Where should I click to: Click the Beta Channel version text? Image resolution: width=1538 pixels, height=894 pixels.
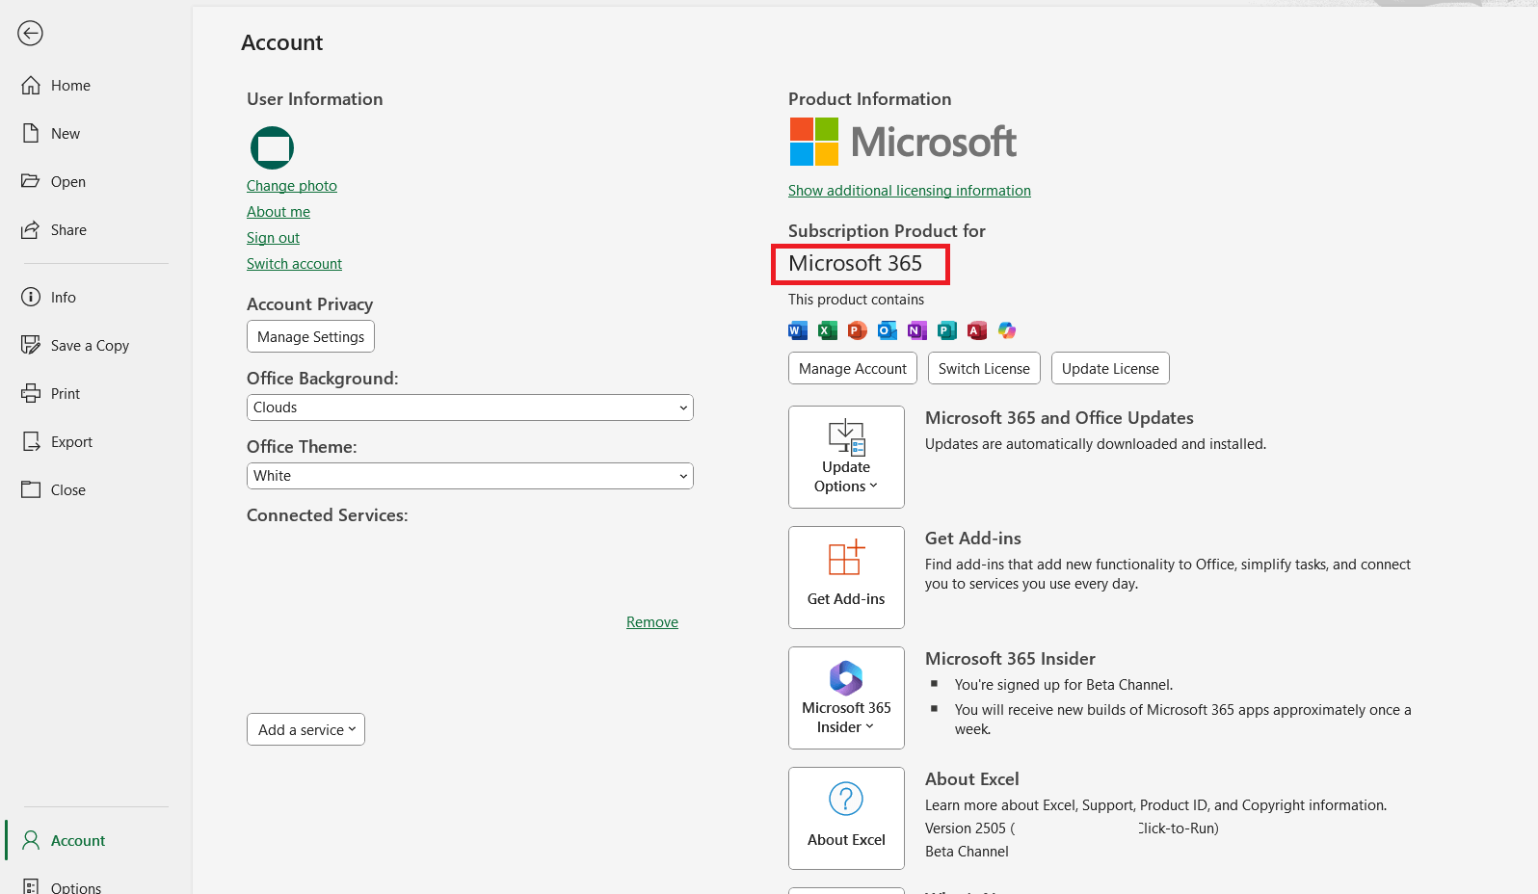coord(967,852)
